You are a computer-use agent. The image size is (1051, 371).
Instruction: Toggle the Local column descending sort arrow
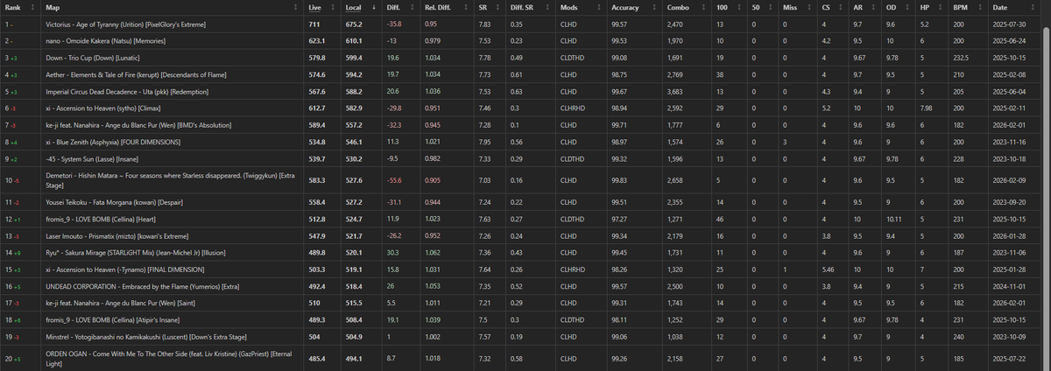click(373, 9)
